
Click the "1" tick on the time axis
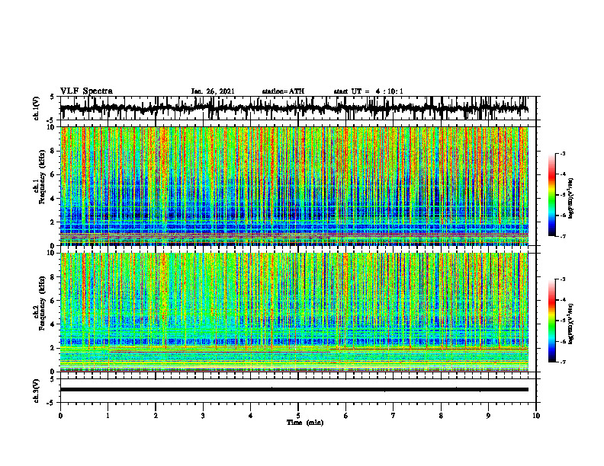coord(108,416)
